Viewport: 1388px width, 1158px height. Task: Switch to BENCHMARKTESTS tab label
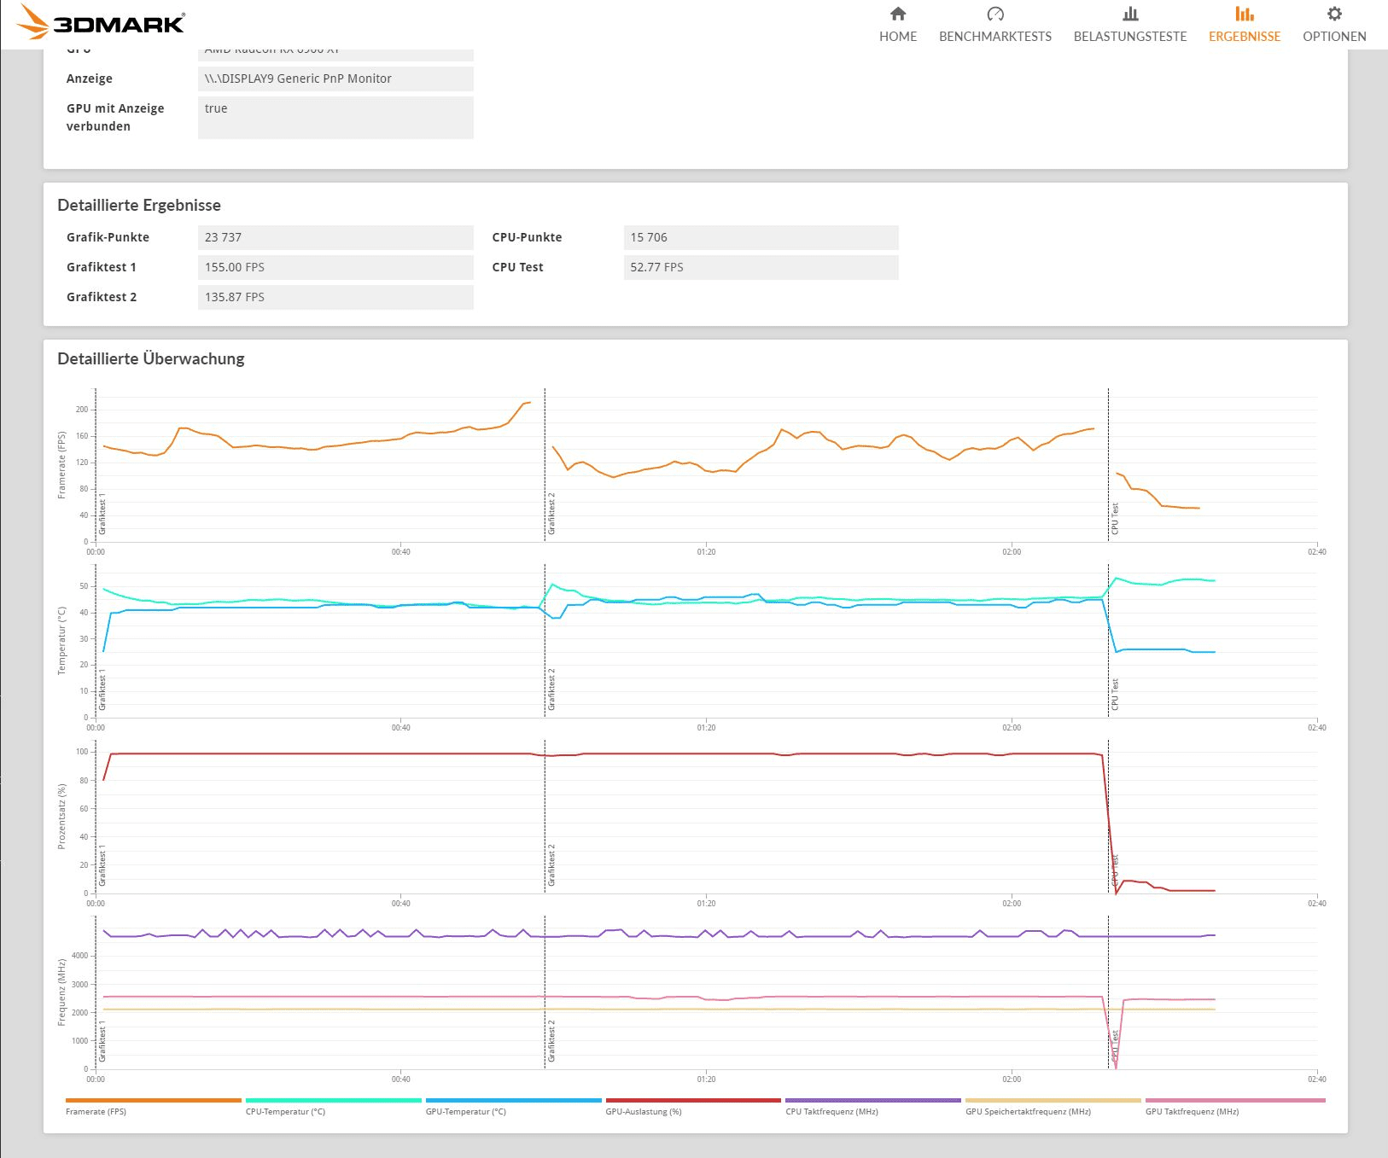click(x=995, y=37)
